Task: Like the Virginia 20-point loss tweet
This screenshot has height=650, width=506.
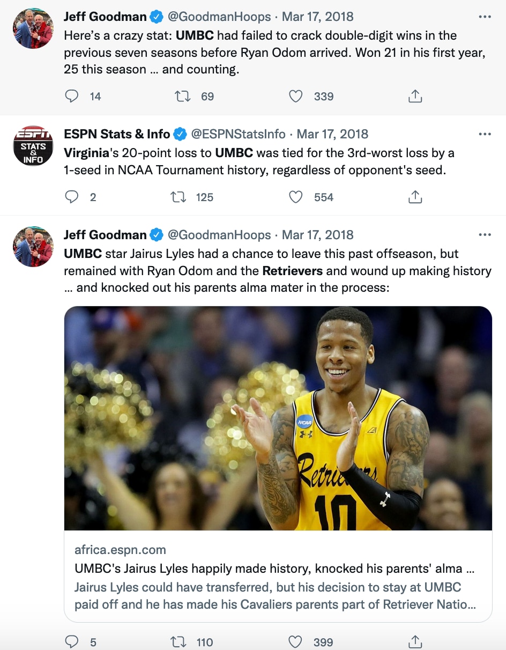Action: pyautogui.click(x=296, y=197)
